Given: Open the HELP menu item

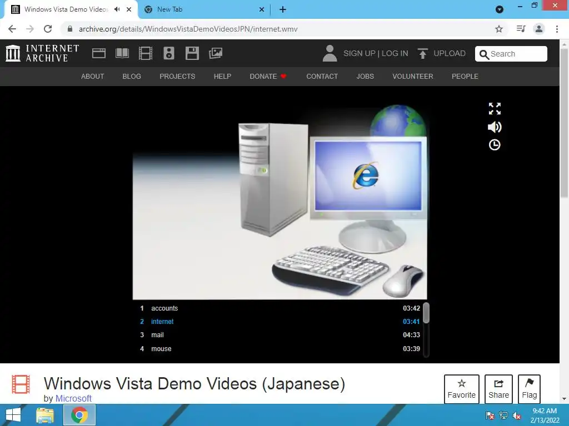Looking at the screenshot, I should coord(222,77).
